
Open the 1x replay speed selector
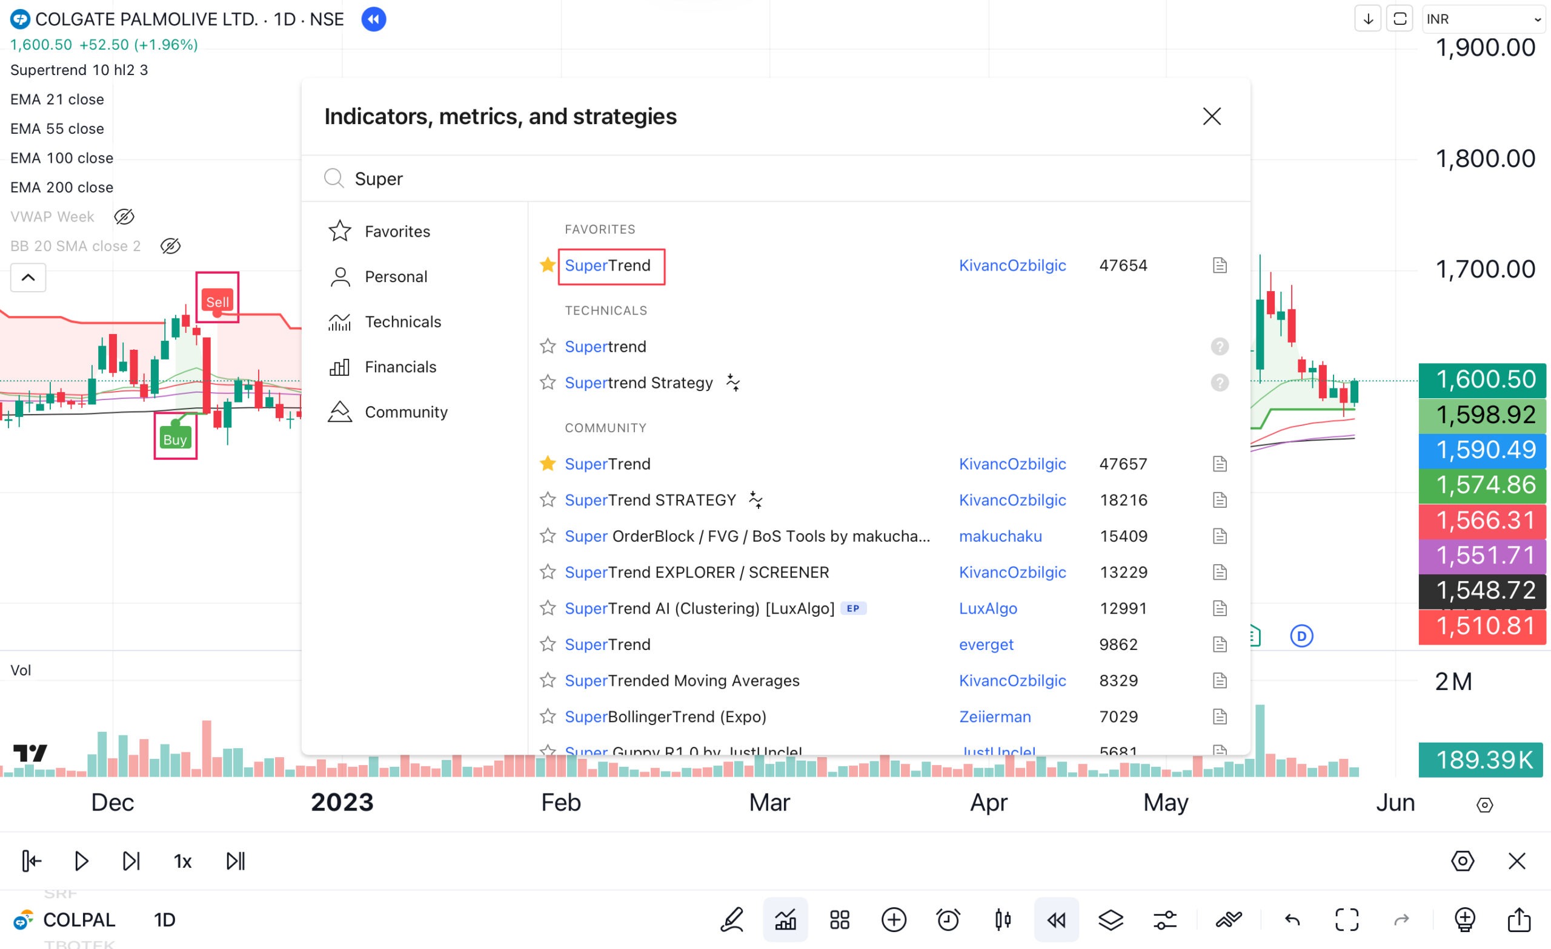(182, 861)
